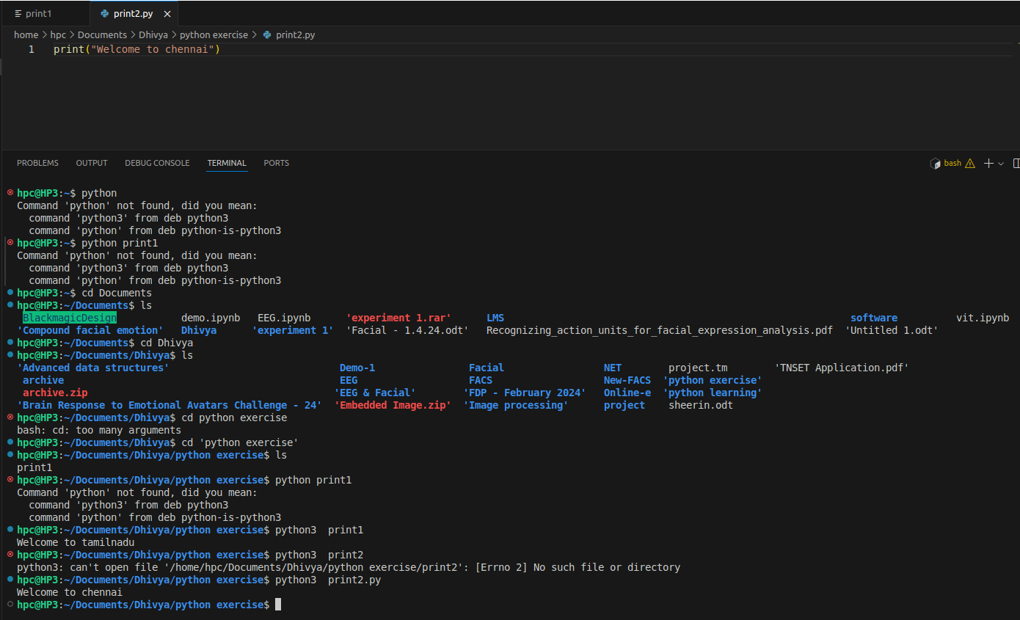Switch to the PROBLEMS panel tab
1020x620 pixels.
(37, 163)
